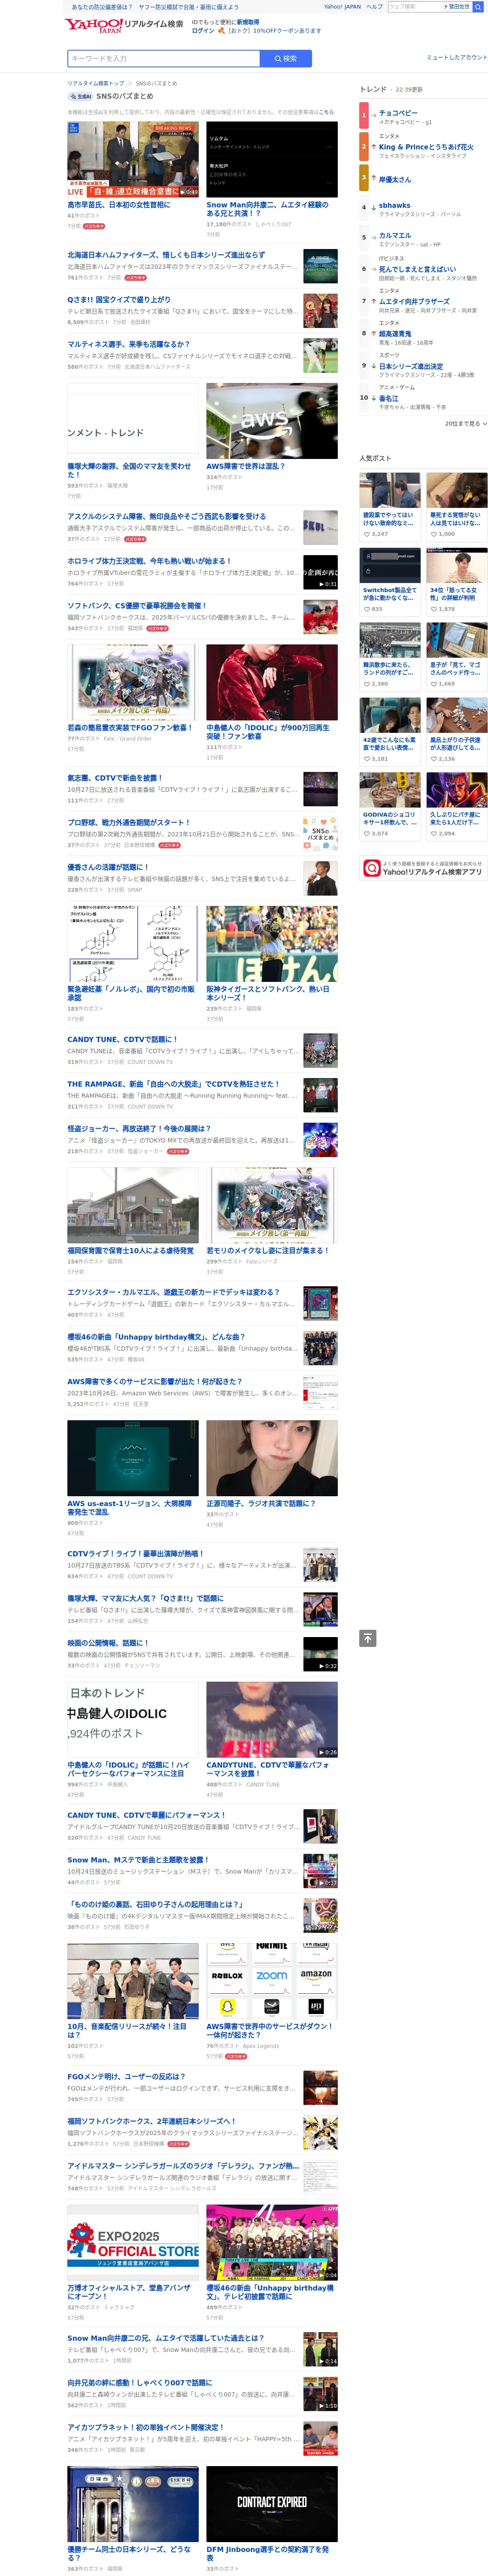This screenshot has width=488, height=2576.
Task: Open article Qさま!! 国宝クイズで盛り上がり
Action: click(118, 300)
